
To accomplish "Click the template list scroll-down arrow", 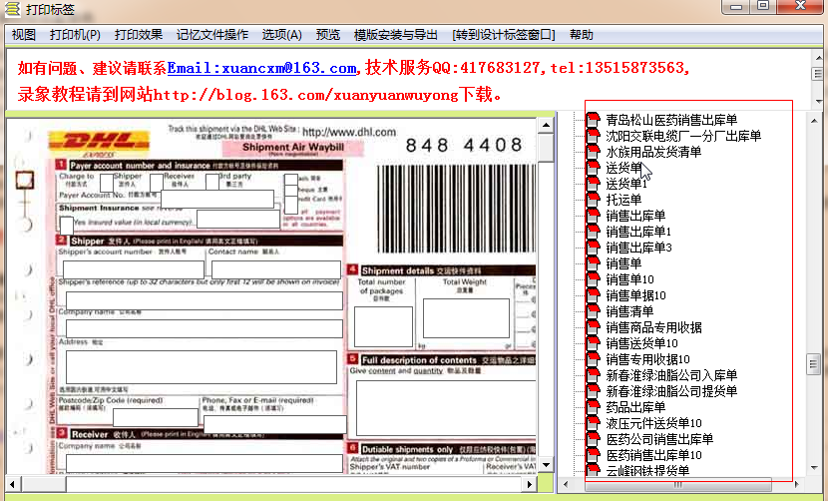I will click(814, 468).
